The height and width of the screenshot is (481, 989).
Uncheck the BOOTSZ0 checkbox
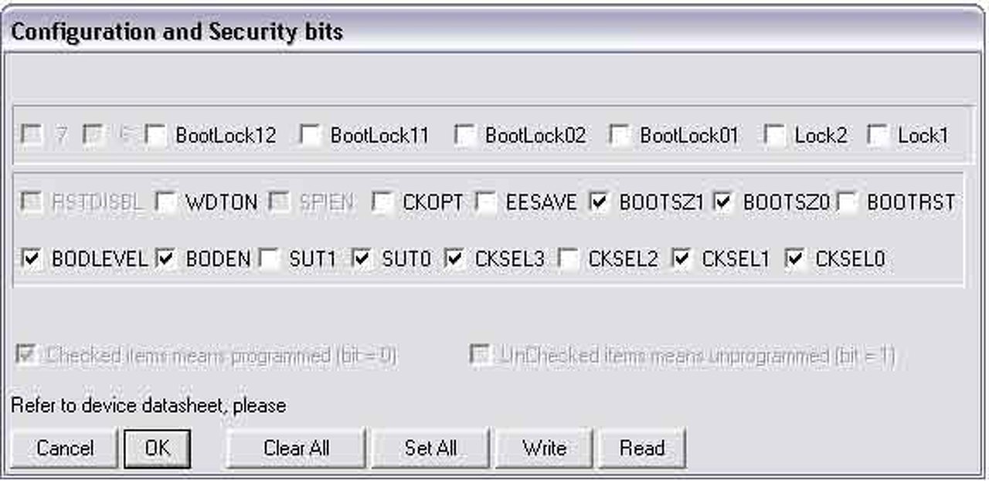point(722,202)
